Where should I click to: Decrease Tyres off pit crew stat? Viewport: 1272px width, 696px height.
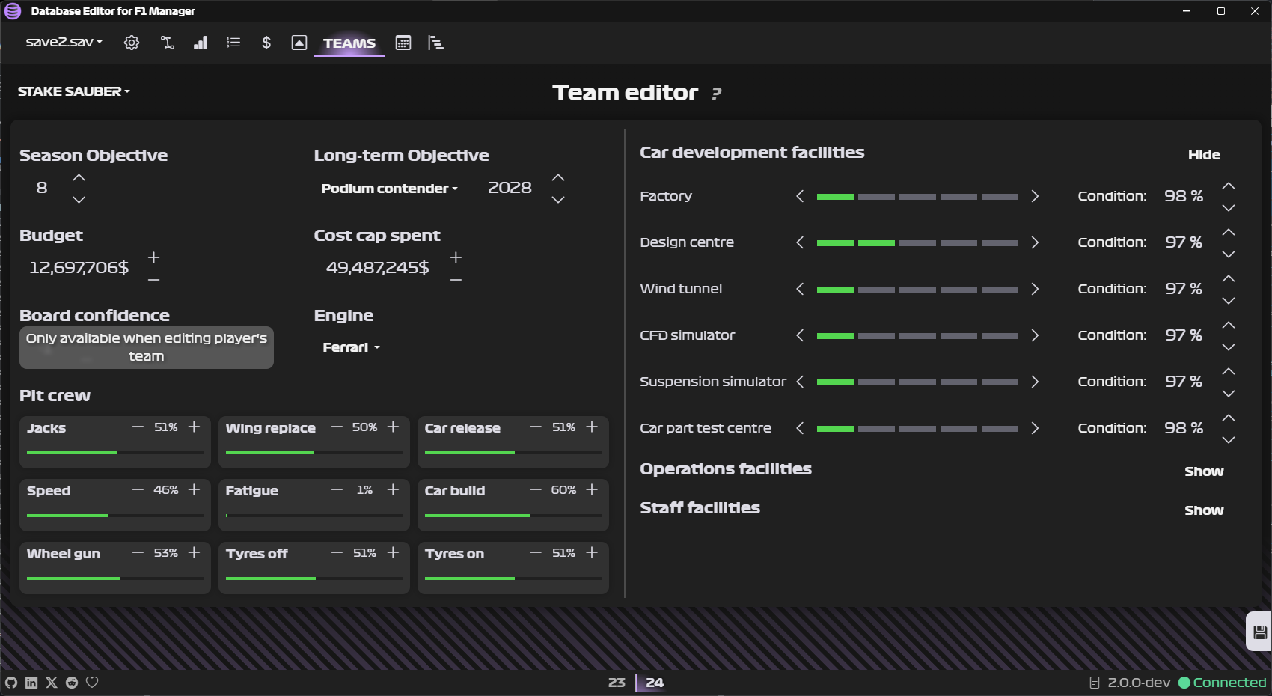pyautogui.click(x=337, y=552)
